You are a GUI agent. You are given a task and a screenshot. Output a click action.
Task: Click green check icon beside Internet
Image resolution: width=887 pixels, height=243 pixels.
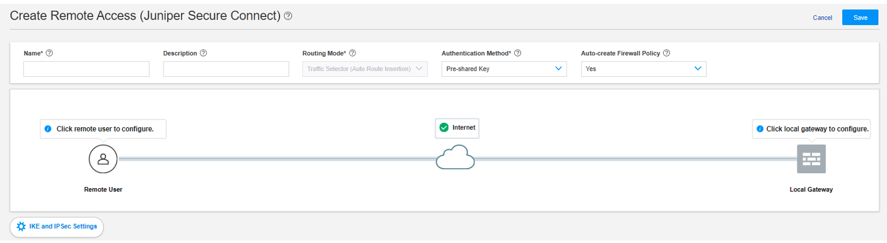(444, 128)
